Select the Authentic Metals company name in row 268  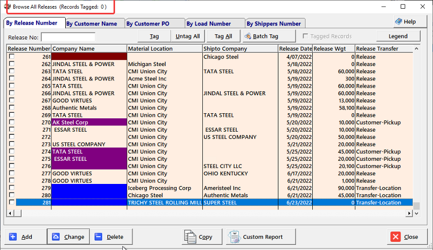click(74, 108)
